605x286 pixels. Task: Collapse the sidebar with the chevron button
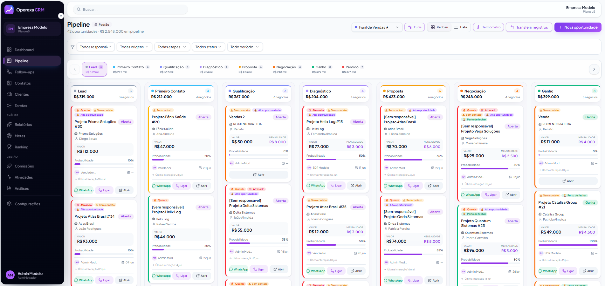point(61,16)
